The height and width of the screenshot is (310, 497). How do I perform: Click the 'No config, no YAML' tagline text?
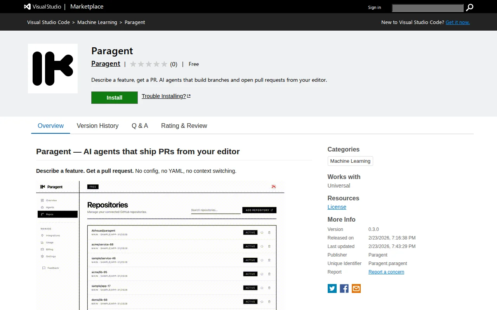click(186, 171)
